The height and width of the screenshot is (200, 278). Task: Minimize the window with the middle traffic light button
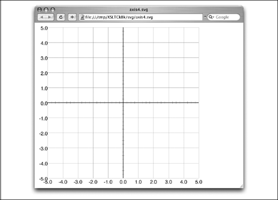(x=46, y=10)
